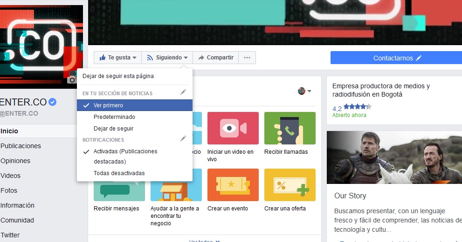The height and width of the screenshot is (242, 462).
Task: Click the @ENTER.CO username
Action: 19,113
